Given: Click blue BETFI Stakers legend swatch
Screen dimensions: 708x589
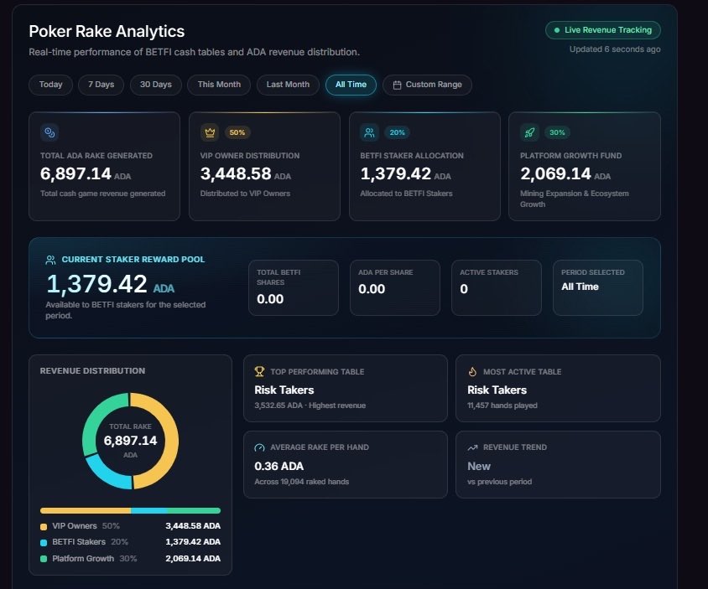Looking at the screenshot, I should pos(44,543).
